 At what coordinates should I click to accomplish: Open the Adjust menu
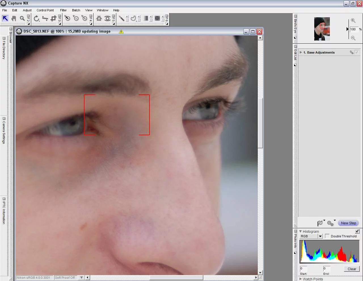coord(27,10)
